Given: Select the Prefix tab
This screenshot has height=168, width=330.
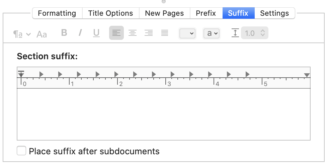Looking at the screenshot, I should [206, 13].
